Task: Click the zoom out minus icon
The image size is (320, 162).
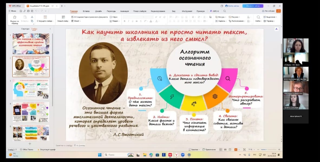Action: click(259, 150)
